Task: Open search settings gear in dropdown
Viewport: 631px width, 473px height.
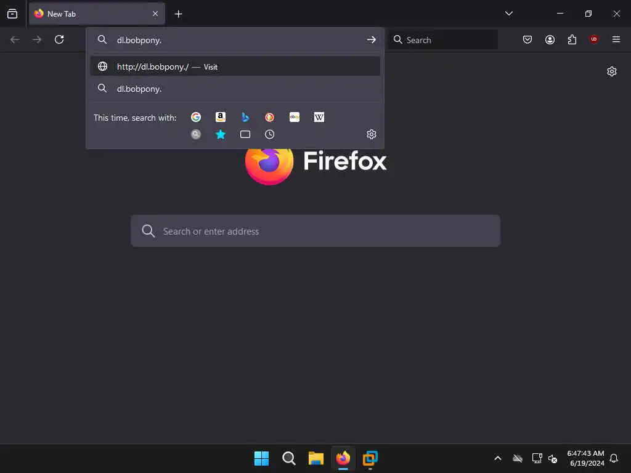Action: [x=372, y=134]
